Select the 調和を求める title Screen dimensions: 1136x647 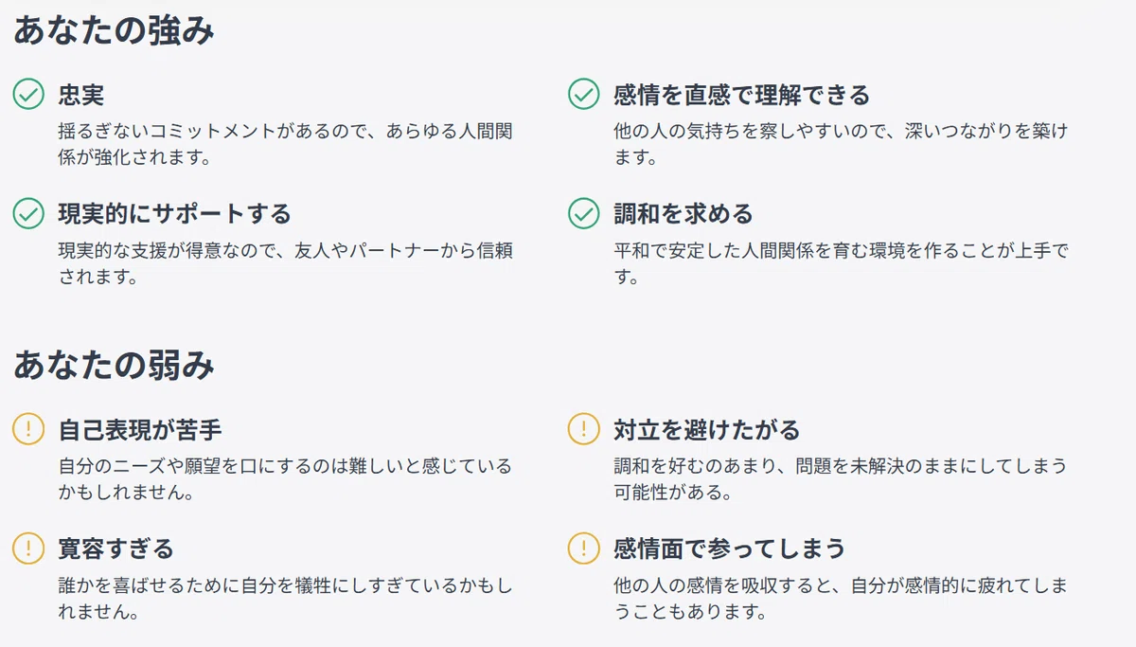click(x=683, y=213)
